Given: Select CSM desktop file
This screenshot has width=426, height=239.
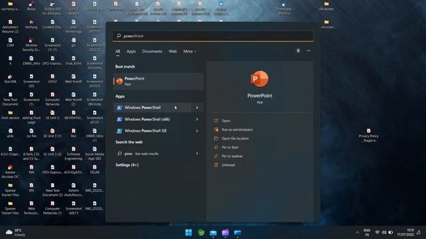Looking at the screenshot, I should tap(11, 42).
